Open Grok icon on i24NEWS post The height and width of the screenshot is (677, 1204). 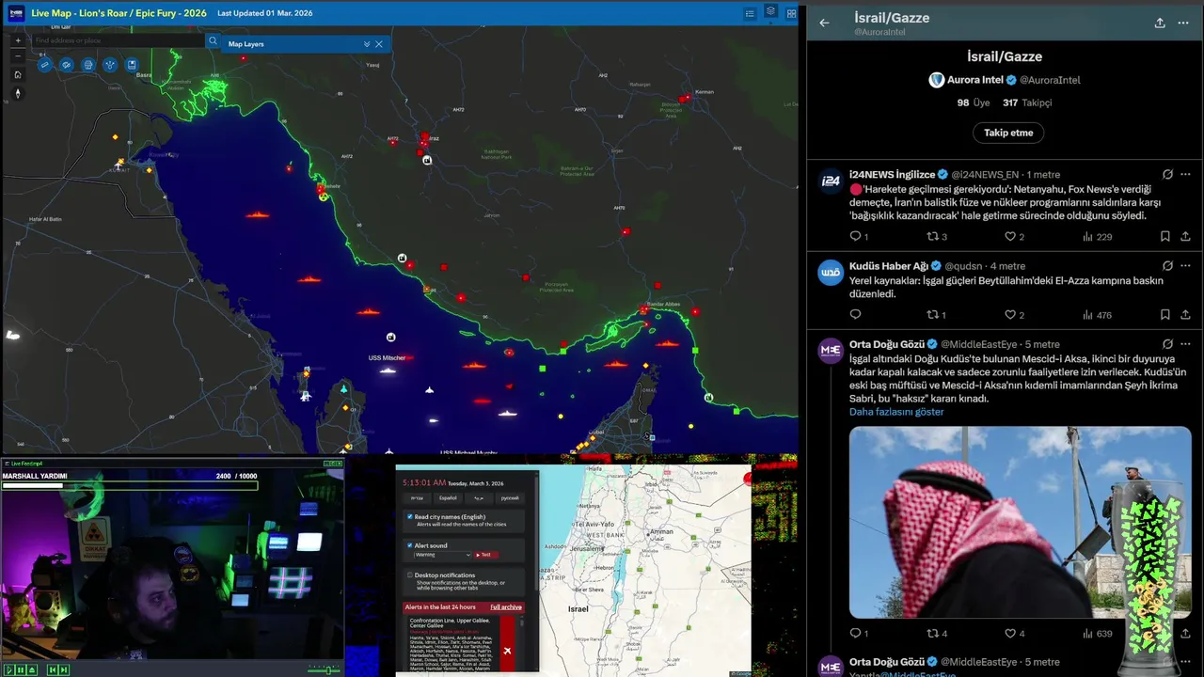[1167, 175]
